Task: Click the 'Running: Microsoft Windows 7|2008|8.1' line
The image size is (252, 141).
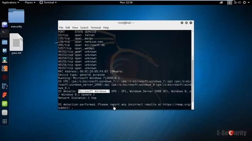Action: 89,78
